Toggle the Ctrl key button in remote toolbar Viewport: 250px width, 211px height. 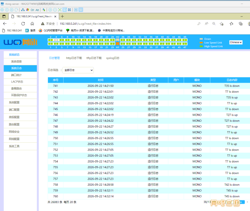click(32, 10)
